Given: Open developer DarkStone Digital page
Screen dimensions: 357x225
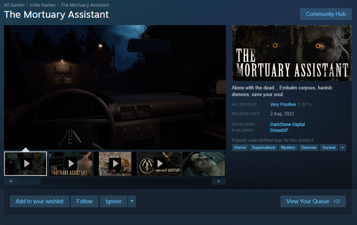Looking at the screenshot, I should pos(287,124).
